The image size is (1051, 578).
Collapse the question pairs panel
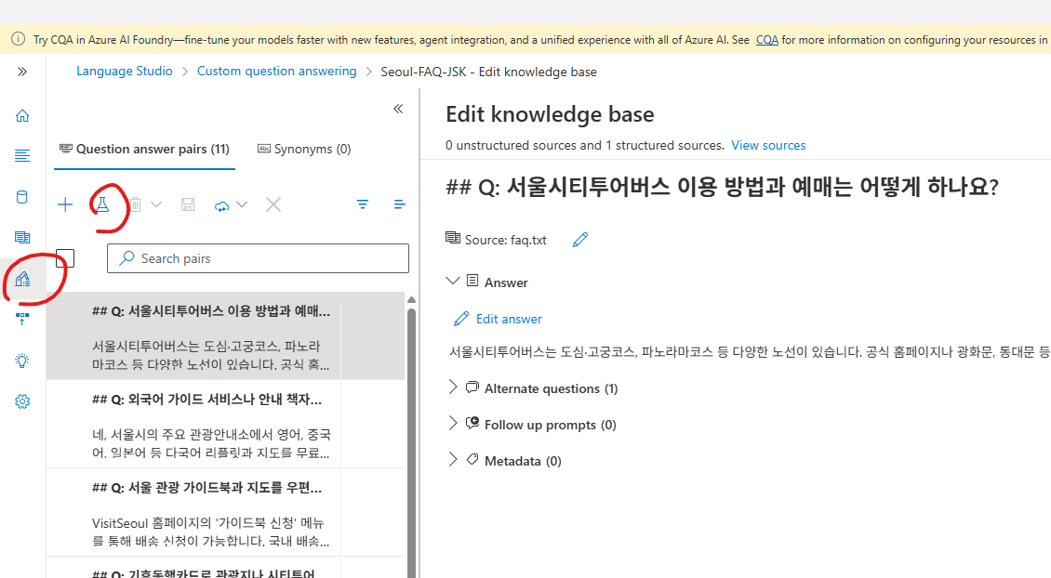pos(398,109)
